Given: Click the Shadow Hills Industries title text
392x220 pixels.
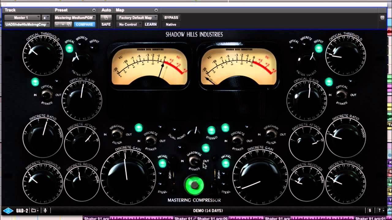Looking at the screenshot, I should [194, 35].
